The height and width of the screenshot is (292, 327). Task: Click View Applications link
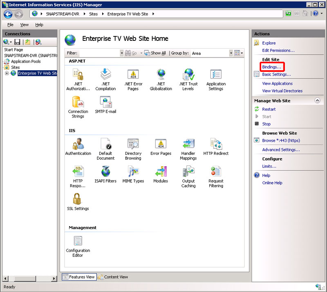coord(278,84)
